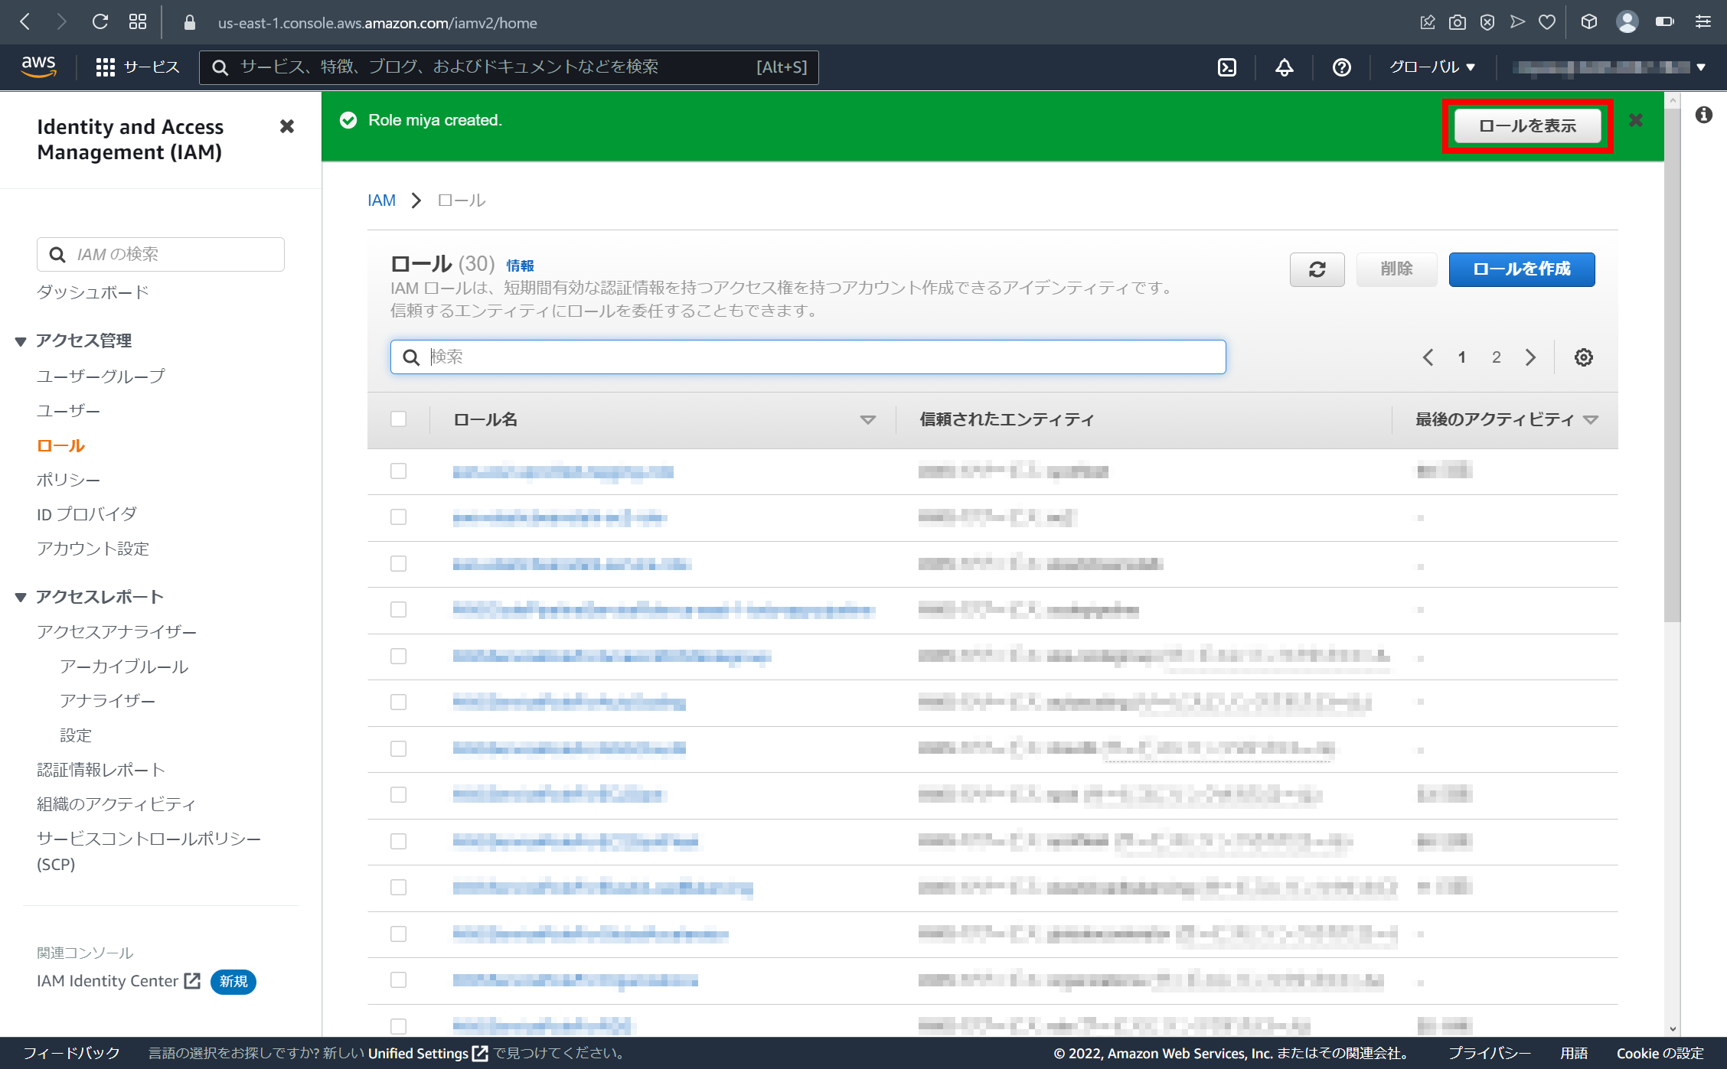Check the third role row checkbox
Viewport: 1727px width, 1069px height.
point(398,563)
